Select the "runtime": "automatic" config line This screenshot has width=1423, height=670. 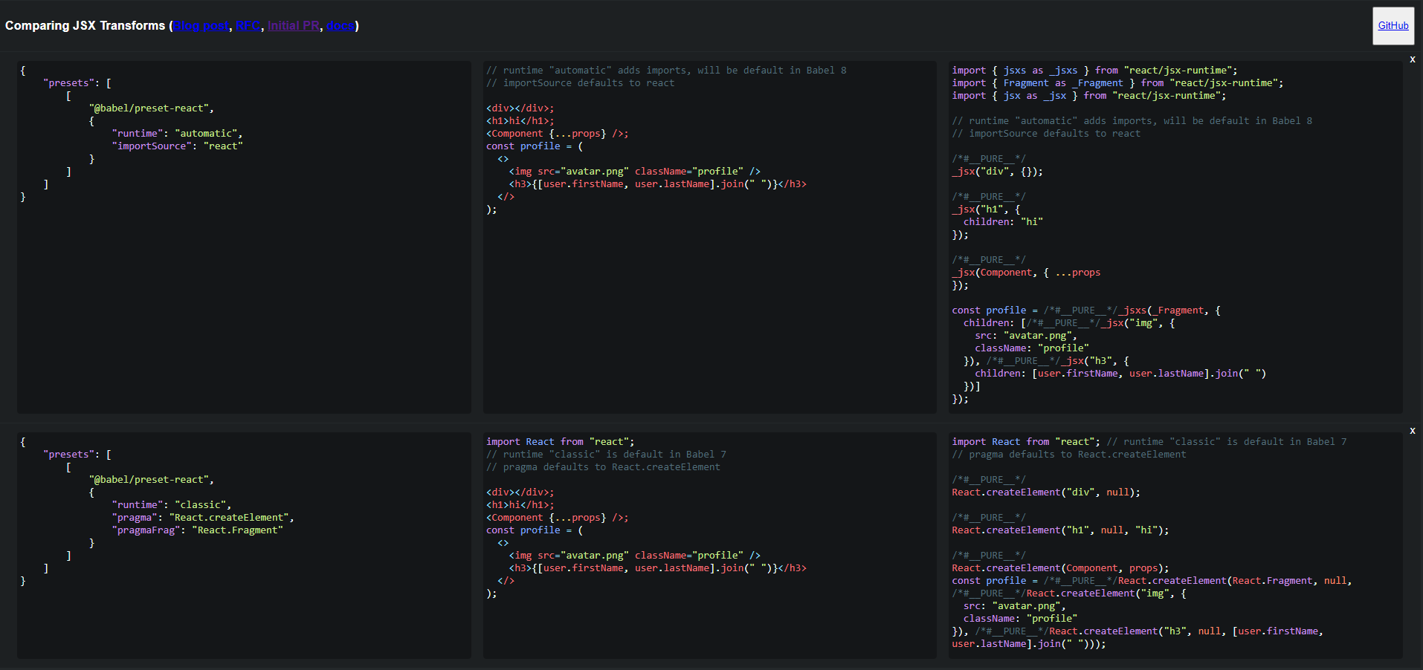[178, 134]
